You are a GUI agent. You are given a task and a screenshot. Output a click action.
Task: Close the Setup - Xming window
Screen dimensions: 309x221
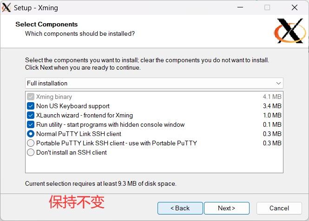(x=295, y=7)
